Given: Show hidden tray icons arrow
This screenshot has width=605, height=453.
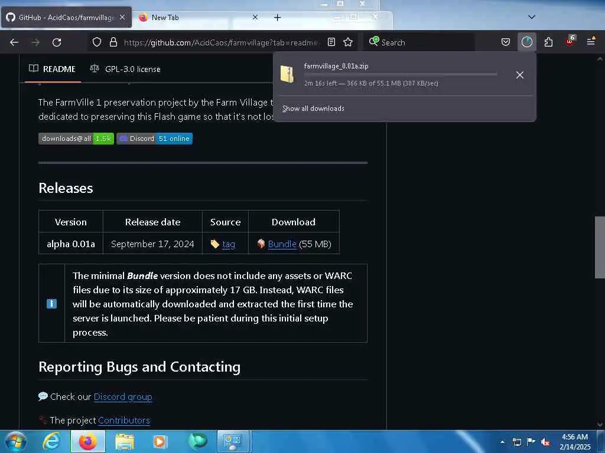Looking at the screenshot, I should coord(502,442).
